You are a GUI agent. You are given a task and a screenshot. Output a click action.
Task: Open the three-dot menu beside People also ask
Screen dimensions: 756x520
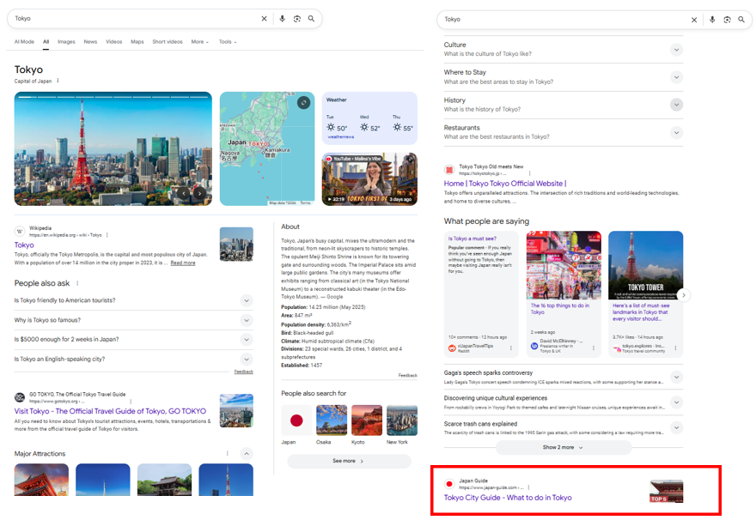tap(77, 283)
